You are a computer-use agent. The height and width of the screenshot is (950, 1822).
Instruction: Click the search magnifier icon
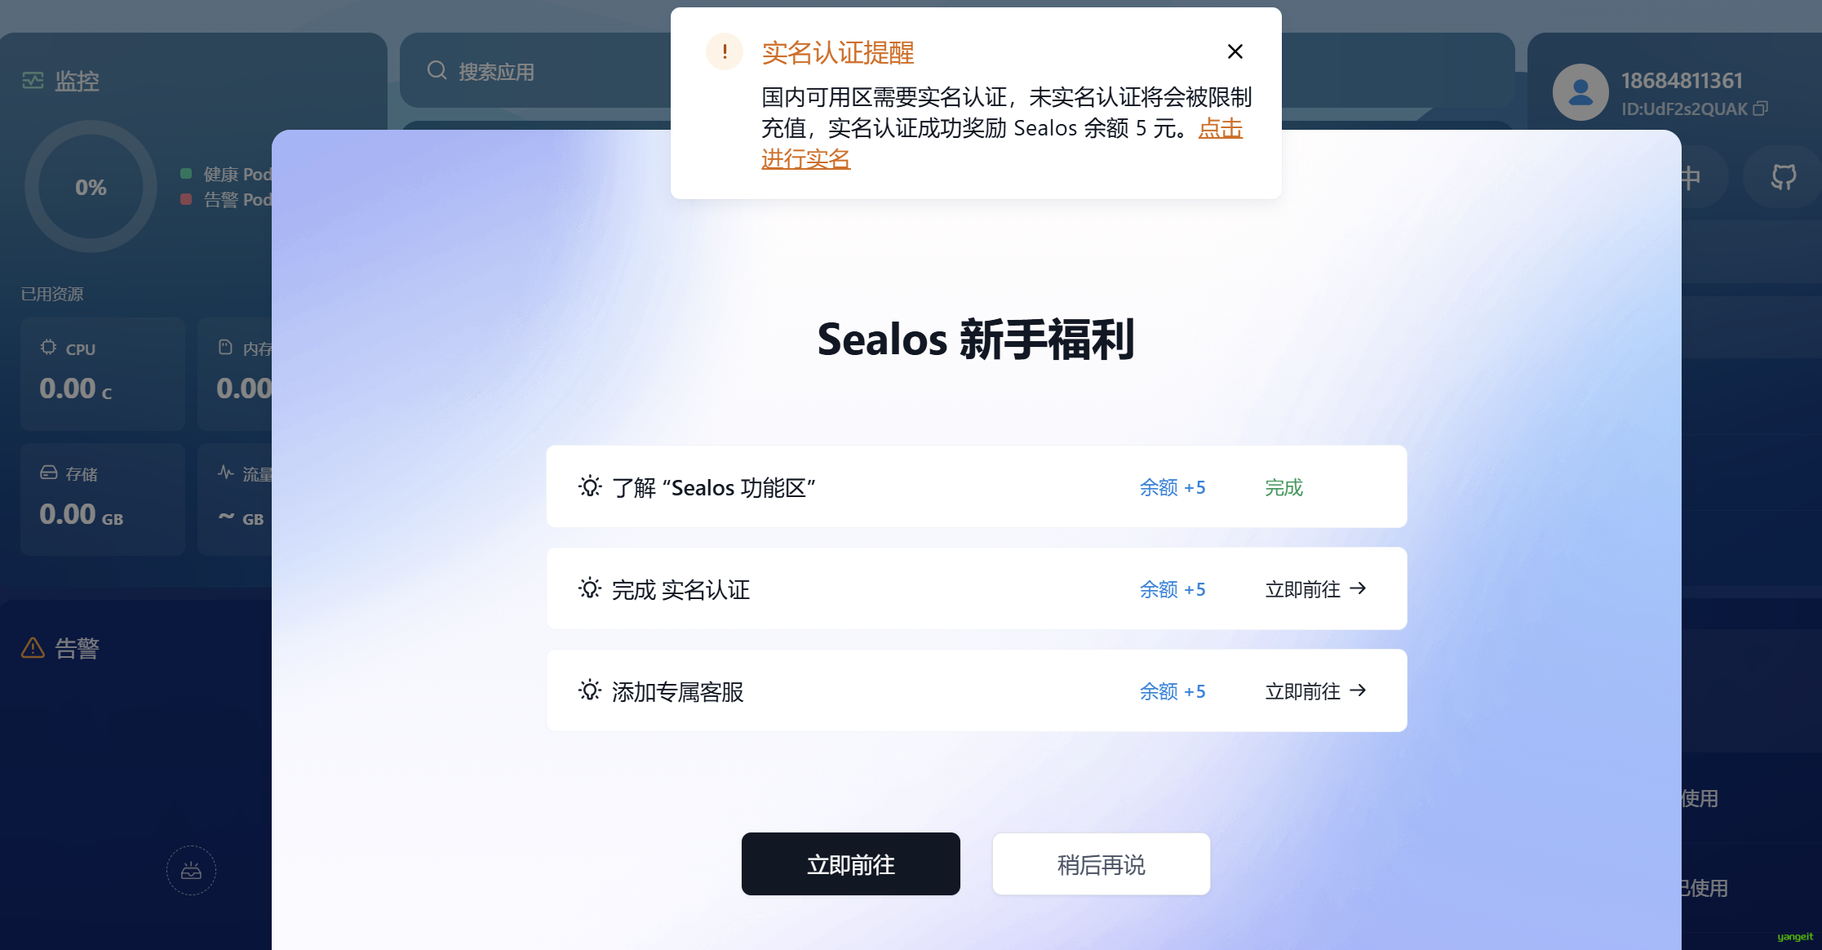[437, 70]
